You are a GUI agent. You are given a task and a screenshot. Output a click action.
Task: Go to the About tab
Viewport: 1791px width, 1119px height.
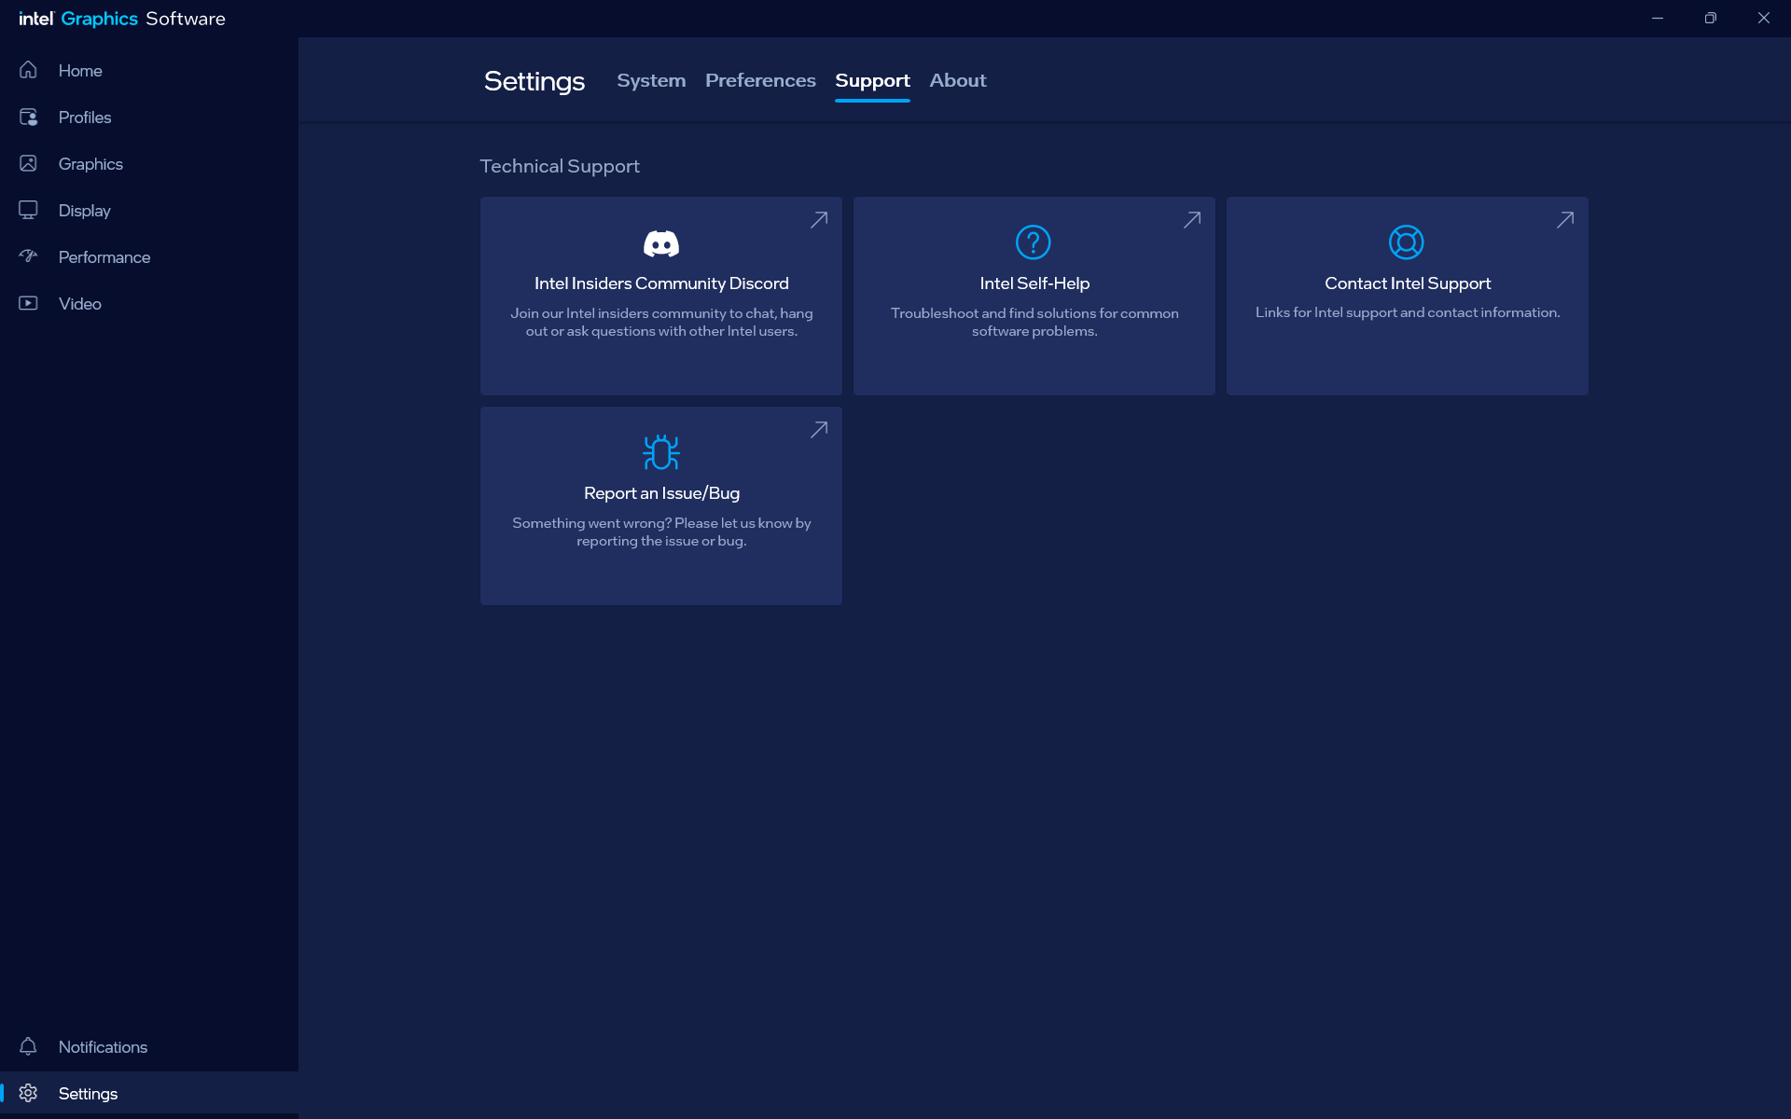pos(958,80)
